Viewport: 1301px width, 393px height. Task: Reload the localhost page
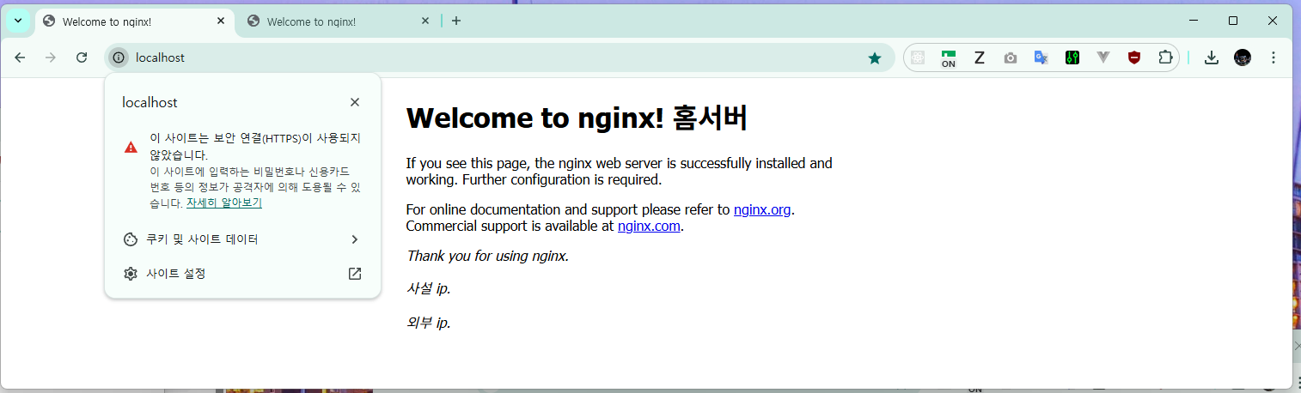82,57
